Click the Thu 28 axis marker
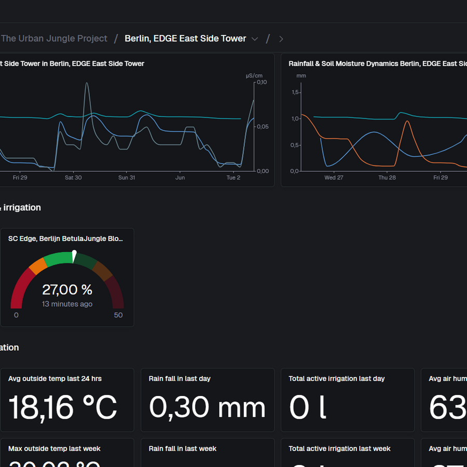 pyautogui.click(x=387, y=177)
